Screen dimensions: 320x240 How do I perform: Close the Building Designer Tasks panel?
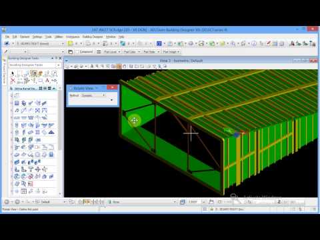[x=60, y=58]
